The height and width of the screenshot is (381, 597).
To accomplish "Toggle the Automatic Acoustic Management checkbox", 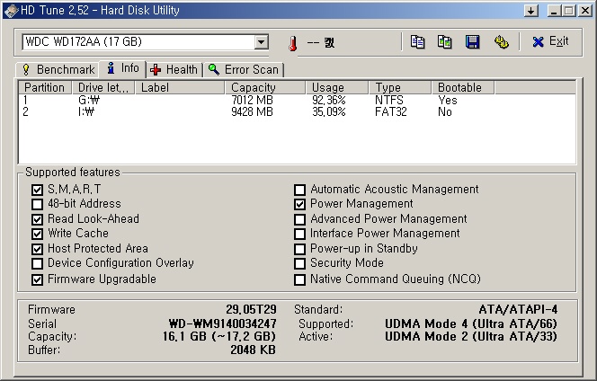I will (x=299, y=190).
